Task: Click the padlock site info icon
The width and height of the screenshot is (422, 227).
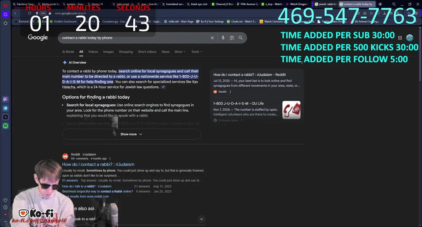Action: click(50, 13)
